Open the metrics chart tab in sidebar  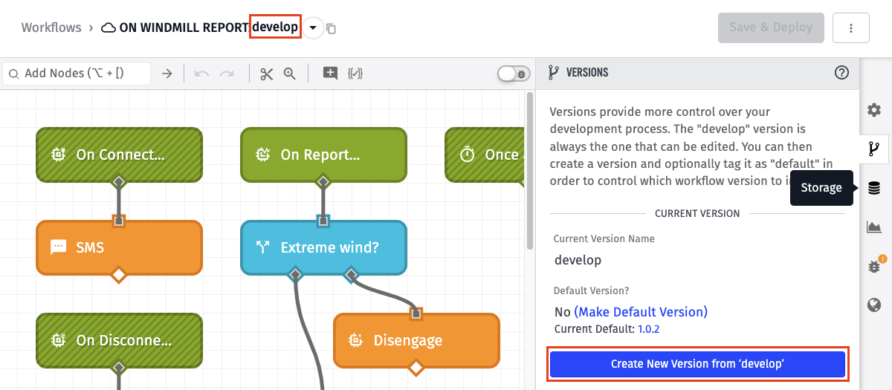[874, 227]
